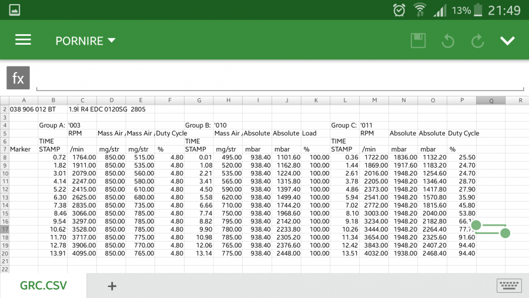Open the hamburger navigation menu
Viewport: 529px width, 298px height.
tap(23, 40)
